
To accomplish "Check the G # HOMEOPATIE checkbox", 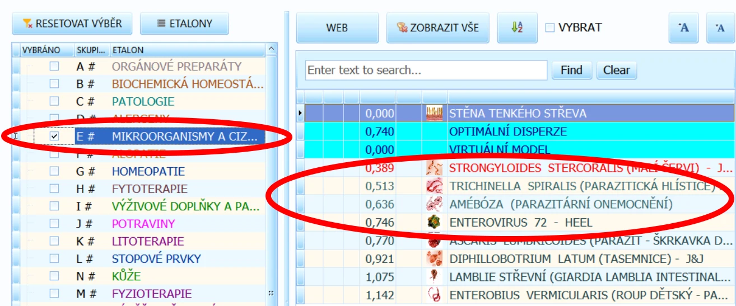I will click(x=54, y=171).
